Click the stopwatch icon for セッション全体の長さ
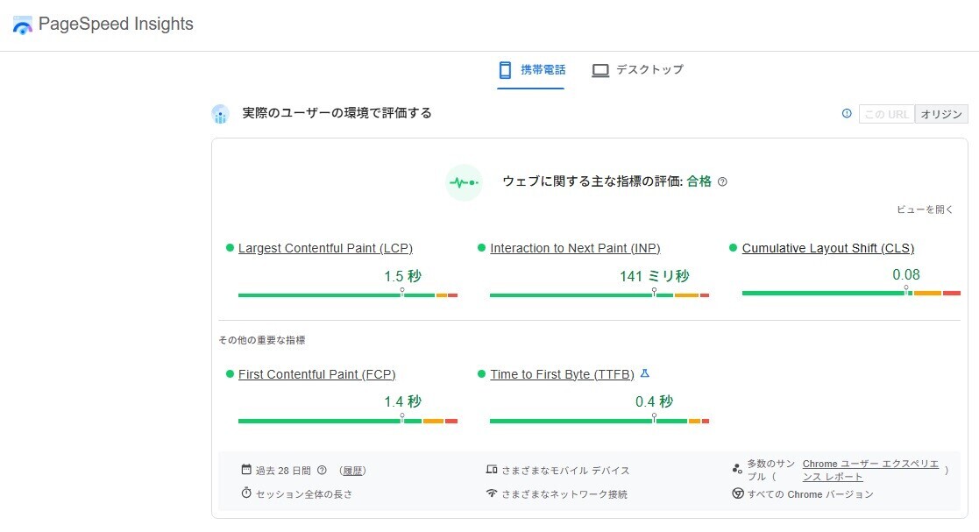The width and height of the screenshot is (979, 532). point(246,493)
